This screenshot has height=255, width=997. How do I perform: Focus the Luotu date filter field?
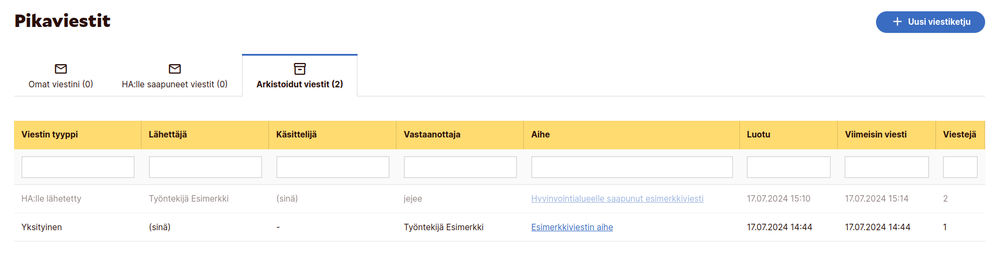(x=789, y=167)
